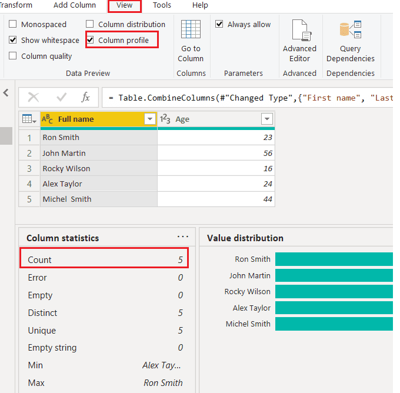The height and width of the screenshot is (393, 400).
Task: Open Age column filter dropdown
Action: pos(267,119)
